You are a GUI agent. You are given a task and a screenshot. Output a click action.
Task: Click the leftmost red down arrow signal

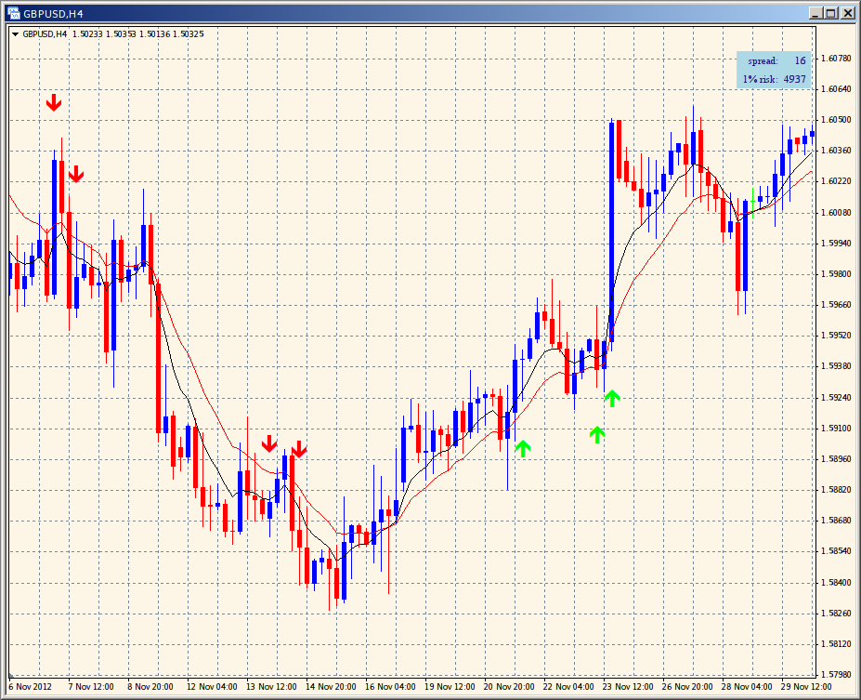[55, 102]
